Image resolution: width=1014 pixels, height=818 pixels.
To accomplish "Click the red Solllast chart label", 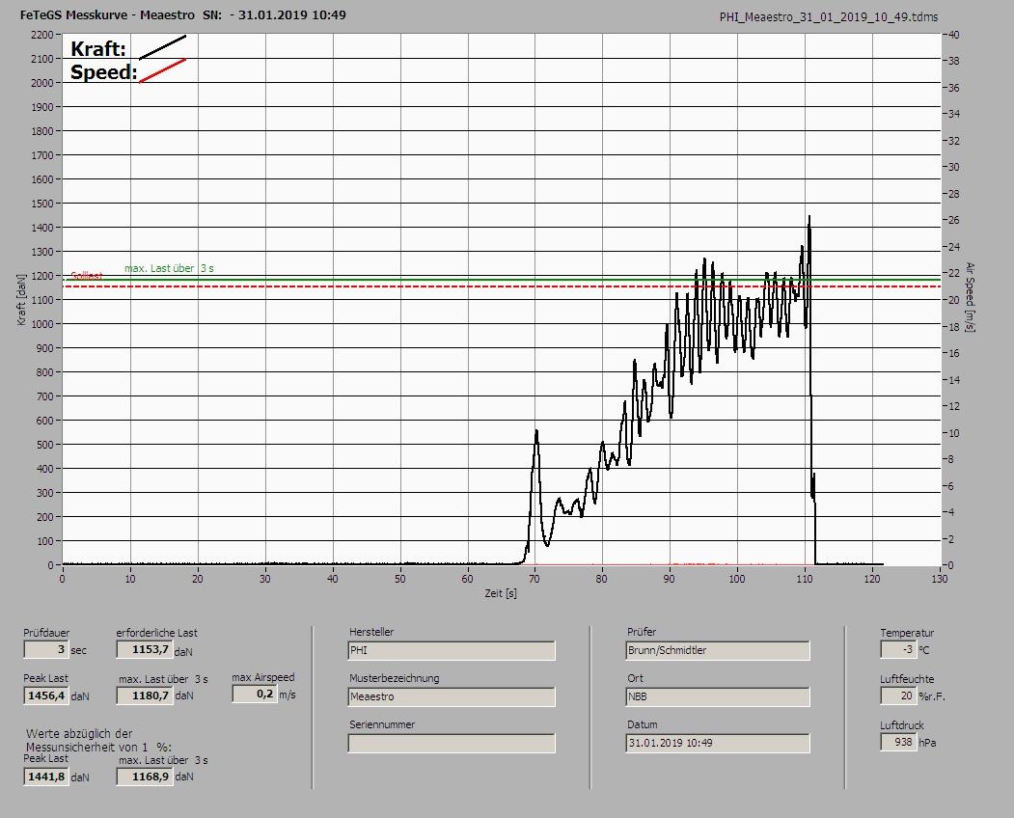I will pyautogui.click(x=87, y=276).
